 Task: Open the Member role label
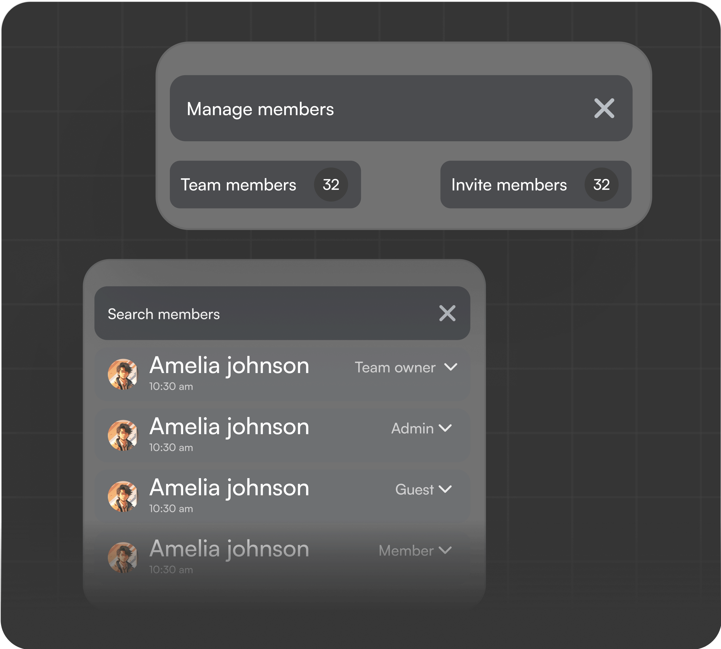(406, 550)
